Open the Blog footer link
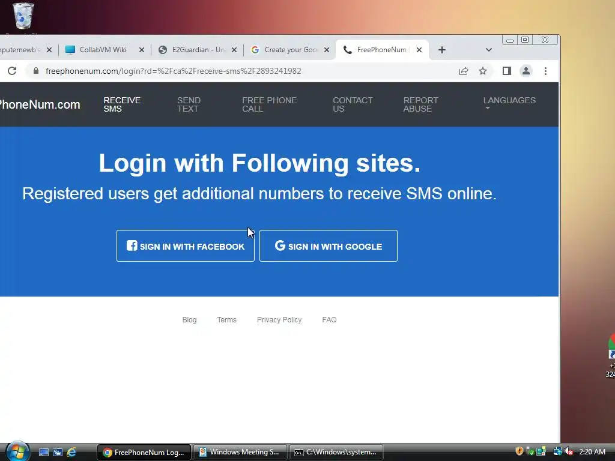The height and width of the screenshot is (461, 615). pos(189,320)
